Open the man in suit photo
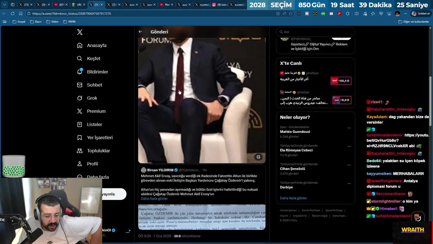Viewport: 433px width, 244px height. coord(202,100)
